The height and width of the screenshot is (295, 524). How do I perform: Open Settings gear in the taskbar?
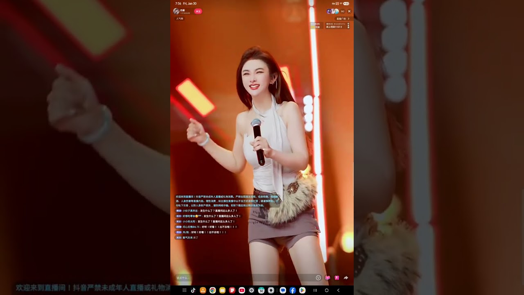coord(251,290)
